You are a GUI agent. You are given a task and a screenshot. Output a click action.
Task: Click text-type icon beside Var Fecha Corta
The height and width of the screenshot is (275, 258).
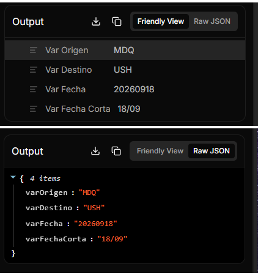(34, 109)
